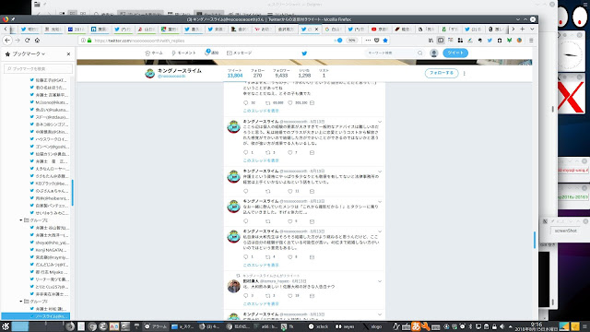Viewport: 590px width, 332px height.
Task: Click the bookmarks sidebar scrollbar thumb
Action: [73, 193]
